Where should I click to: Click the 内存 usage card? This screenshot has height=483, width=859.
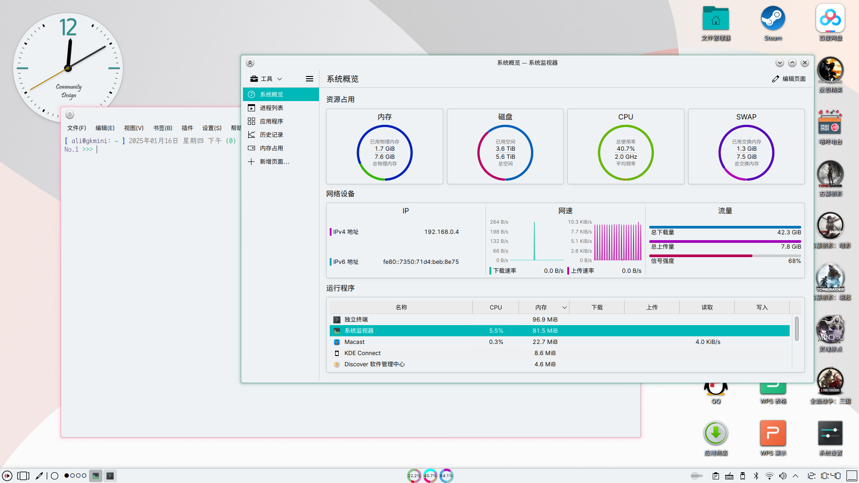pyautogui.click(x=385, y=146)
